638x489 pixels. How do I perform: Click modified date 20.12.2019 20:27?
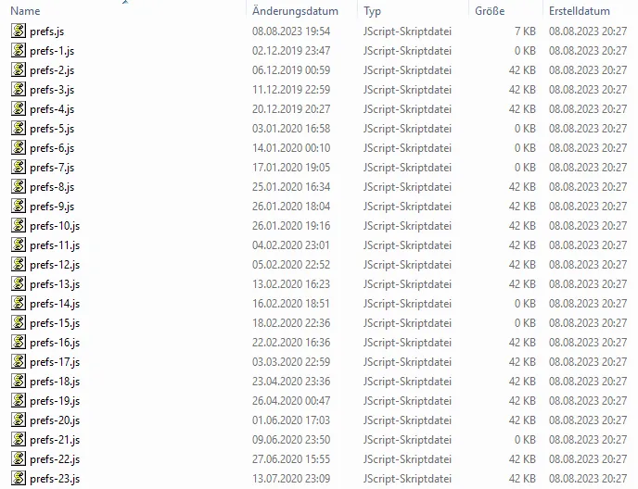coord(291,109)
